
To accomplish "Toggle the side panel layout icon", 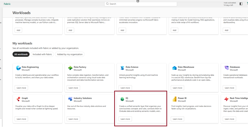I will (241, 4).
